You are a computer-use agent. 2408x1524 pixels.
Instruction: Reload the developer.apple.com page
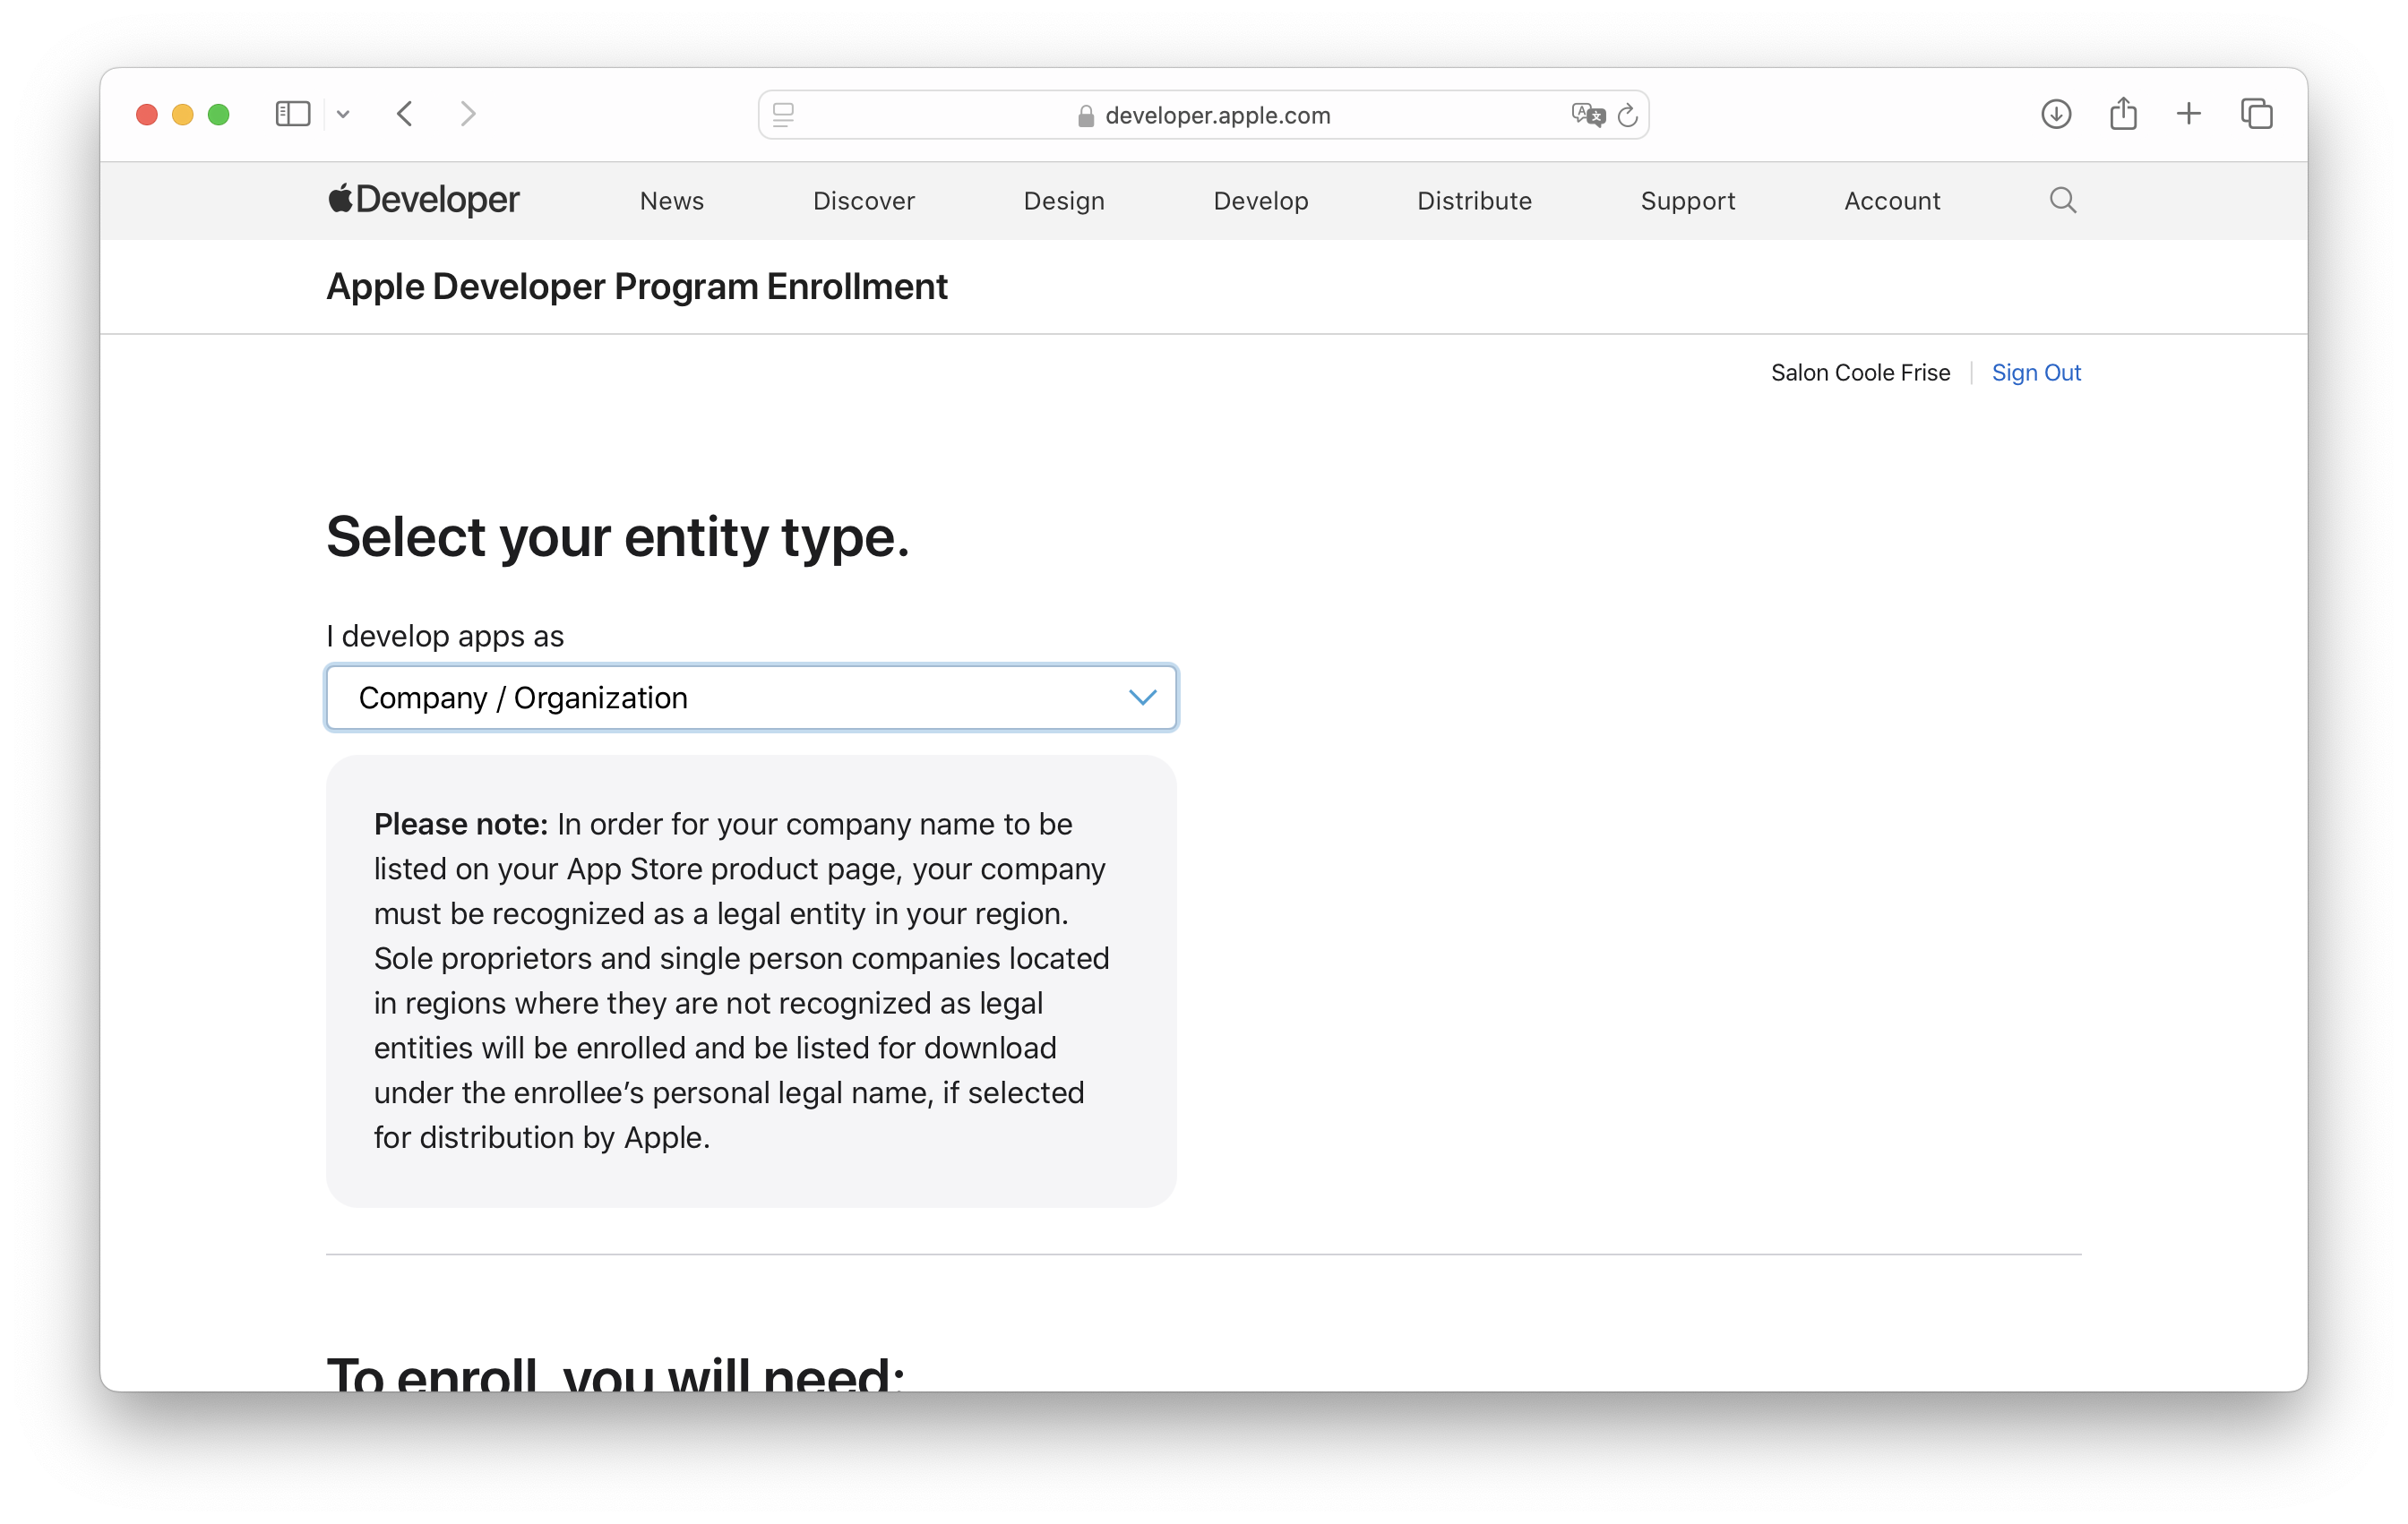pos(1628,115)
